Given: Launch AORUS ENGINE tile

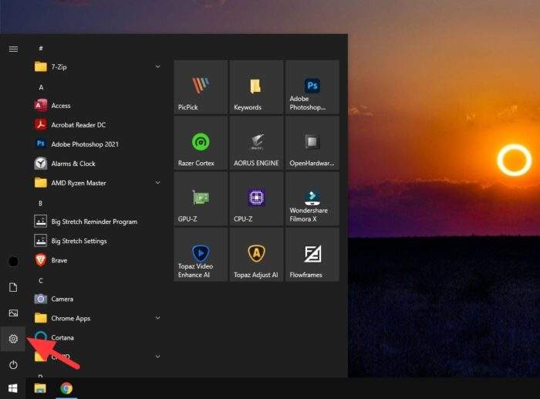Looking at the screenshot, I should coord(257,143).
